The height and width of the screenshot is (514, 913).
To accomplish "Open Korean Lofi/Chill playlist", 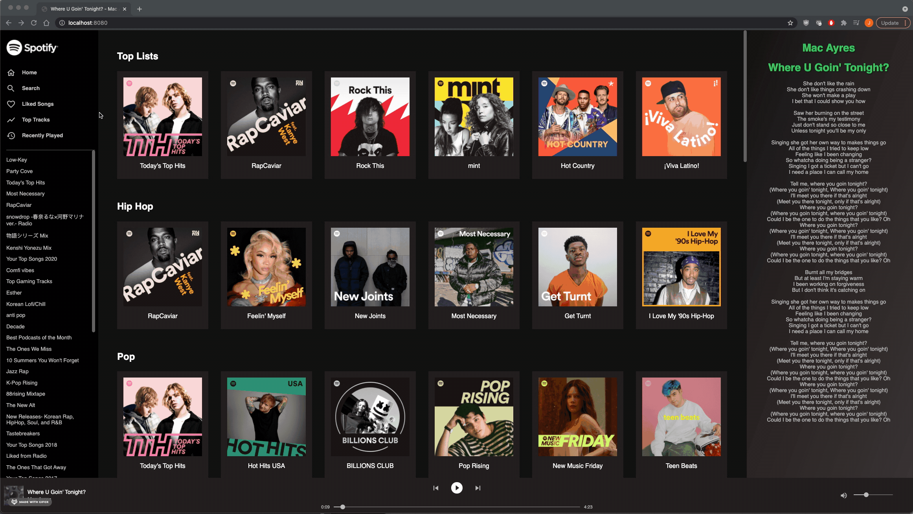I will [x=26, y=304].
